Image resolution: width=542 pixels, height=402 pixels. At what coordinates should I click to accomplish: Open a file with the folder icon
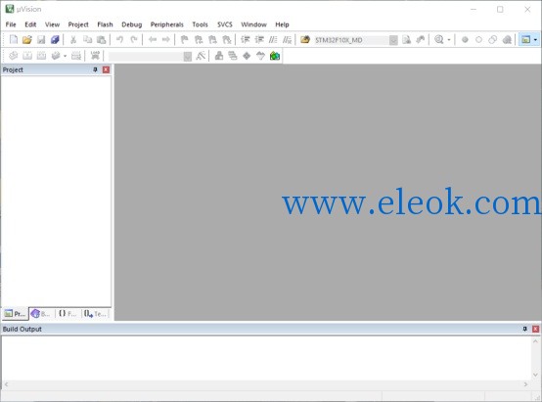(27, 40)
